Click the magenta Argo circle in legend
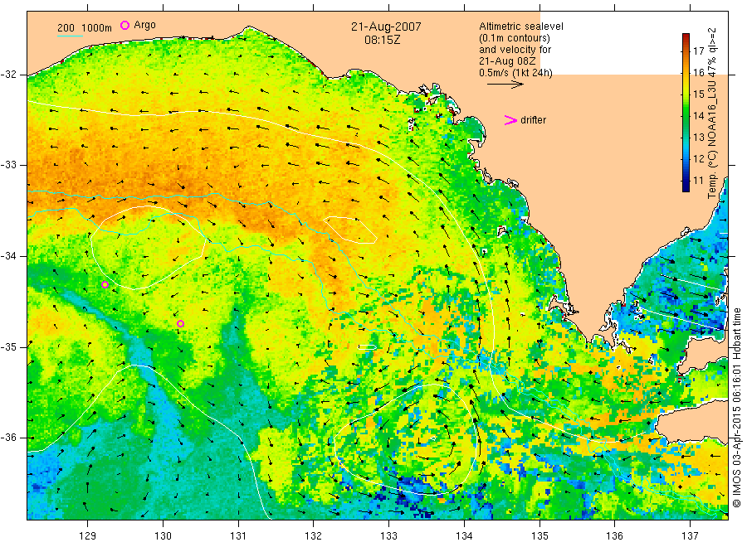 124,25
